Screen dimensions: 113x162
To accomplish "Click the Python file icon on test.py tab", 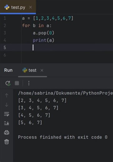I will [x=7, y=7].
